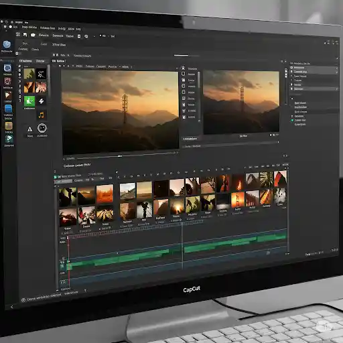Open the teal play icon at dock bottom
Viewport: 343px width, 343px height.
pos(9,139)
